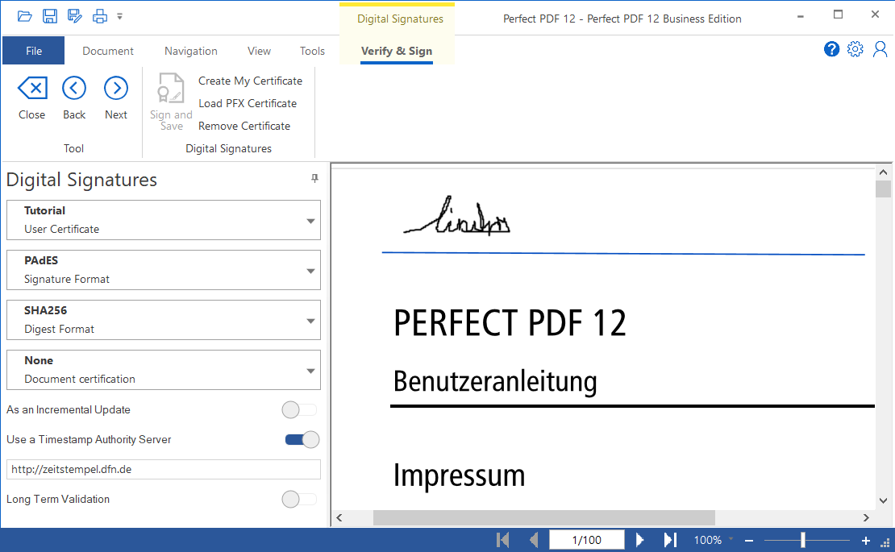Expand the User Certificate dropdown
This screenshot has width=895, height=552.
pyautogui.click(x=310, y=221)
